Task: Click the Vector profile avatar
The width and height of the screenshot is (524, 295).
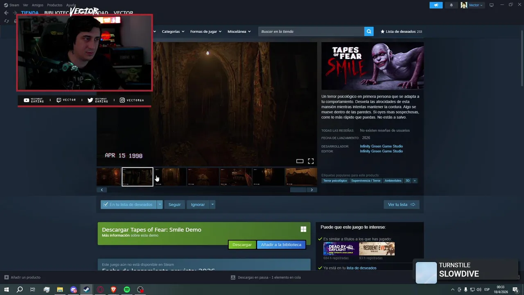Action: tap(464, 5)
